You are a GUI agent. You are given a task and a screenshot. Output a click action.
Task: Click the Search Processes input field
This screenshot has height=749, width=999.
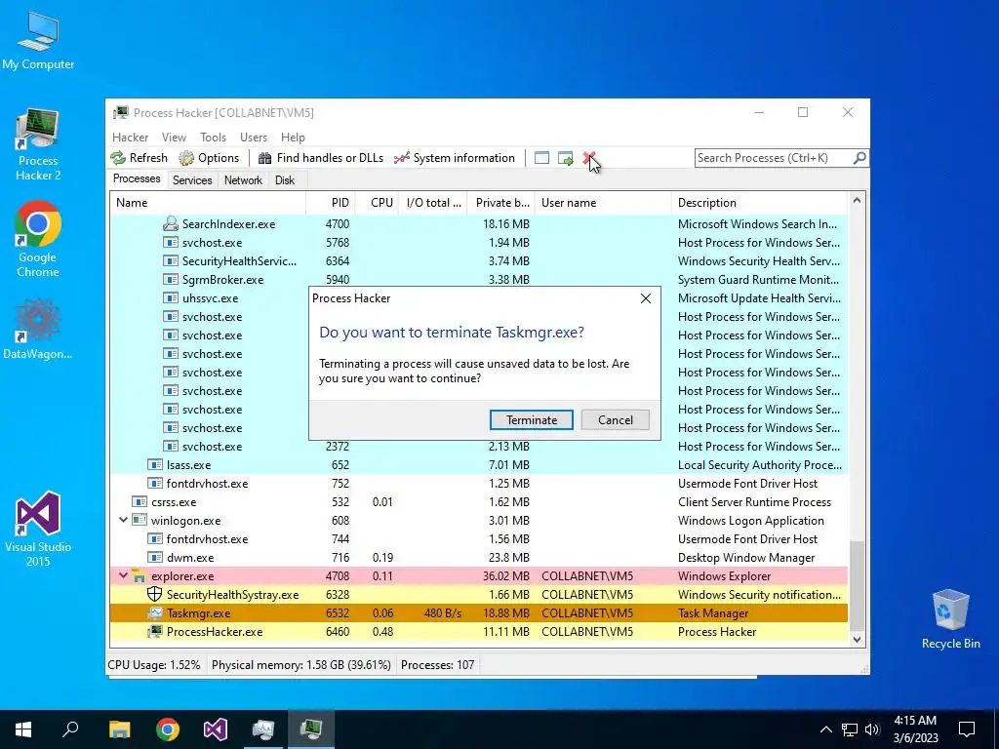[x=774, y=158]
